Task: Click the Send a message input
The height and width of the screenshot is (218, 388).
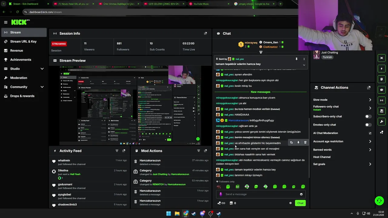Action: tap(261, 194)
